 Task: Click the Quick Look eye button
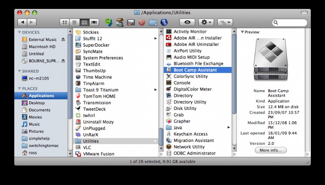point(187,22)
